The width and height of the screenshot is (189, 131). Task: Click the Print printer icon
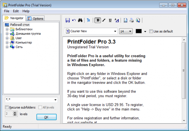(x=132, y=20)
